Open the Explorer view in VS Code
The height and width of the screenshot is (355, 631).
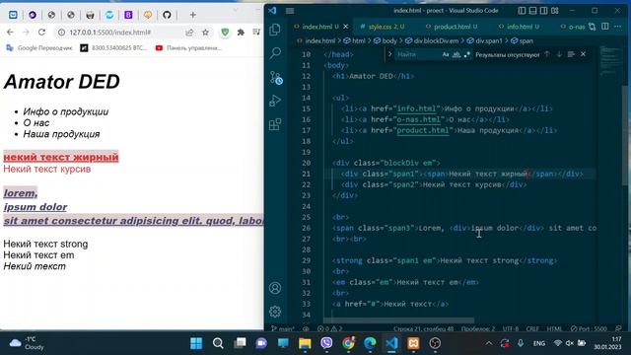coord(275,30)
